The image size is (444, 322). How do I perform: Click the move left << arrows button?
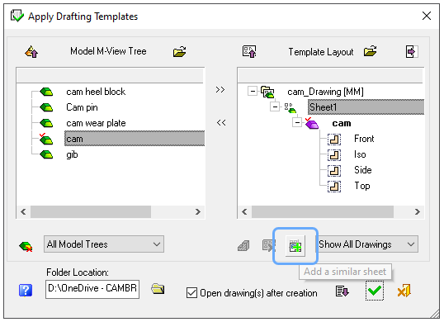coord(221,123)
